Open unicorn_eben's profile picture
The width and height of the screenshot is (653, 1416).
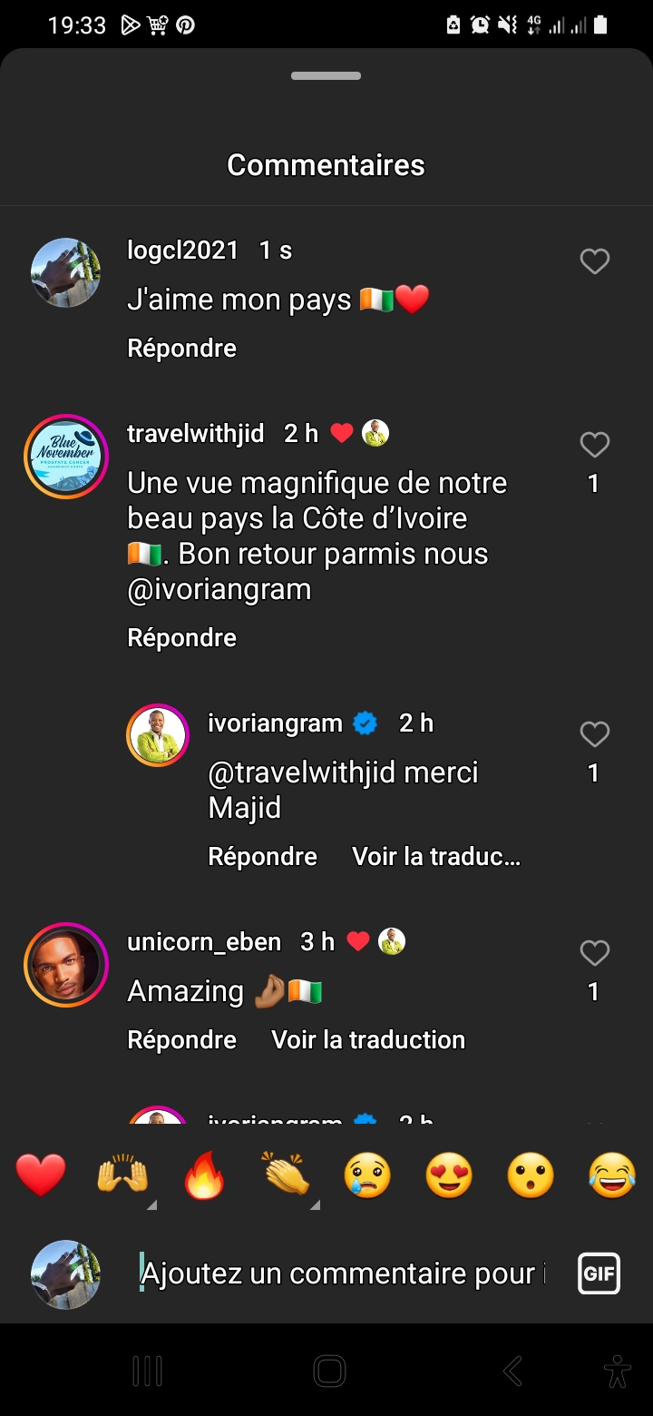(x=66, y=965)
